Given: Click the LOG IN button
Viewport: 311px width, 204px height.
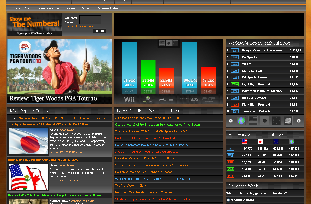Looking at the screenshot, I should pos(99,31).
